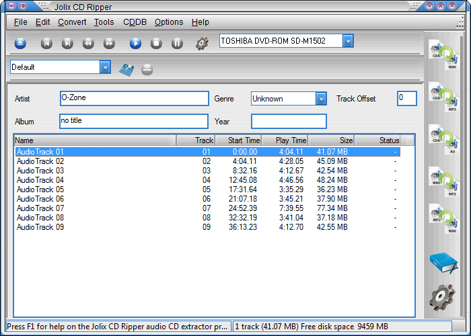Convert MP3 to WAV using the sidebar icon
Image resolution: width=471 pixels, height=336 pixels.
(x=443, y=218)
